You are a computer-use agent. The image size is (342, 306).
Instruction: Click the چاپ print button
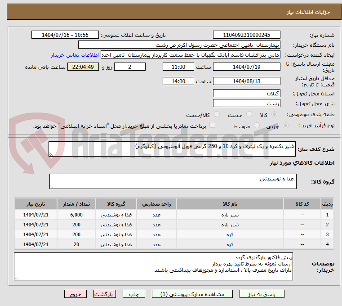(134, 294)
